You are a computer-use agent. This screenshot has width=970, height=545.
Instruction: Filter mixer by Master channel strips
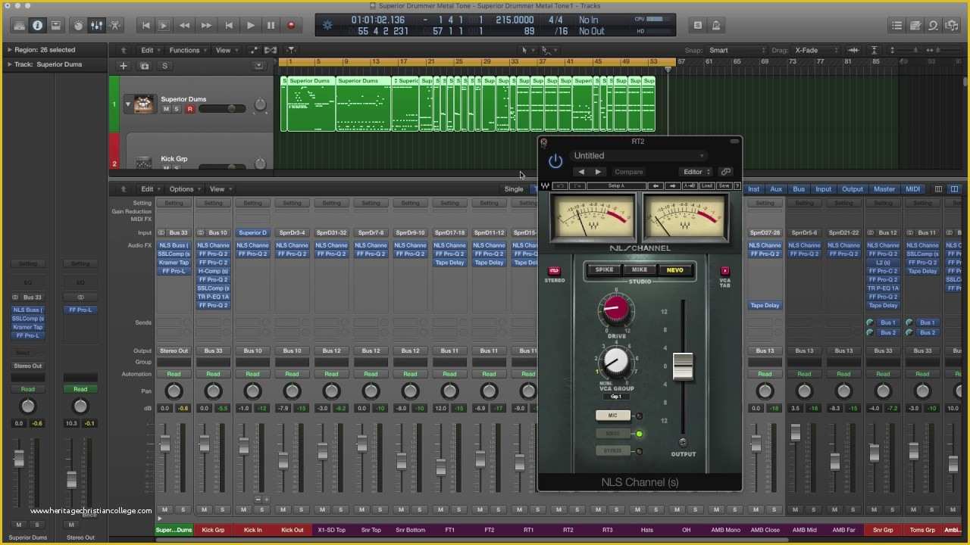coord(884,189)
